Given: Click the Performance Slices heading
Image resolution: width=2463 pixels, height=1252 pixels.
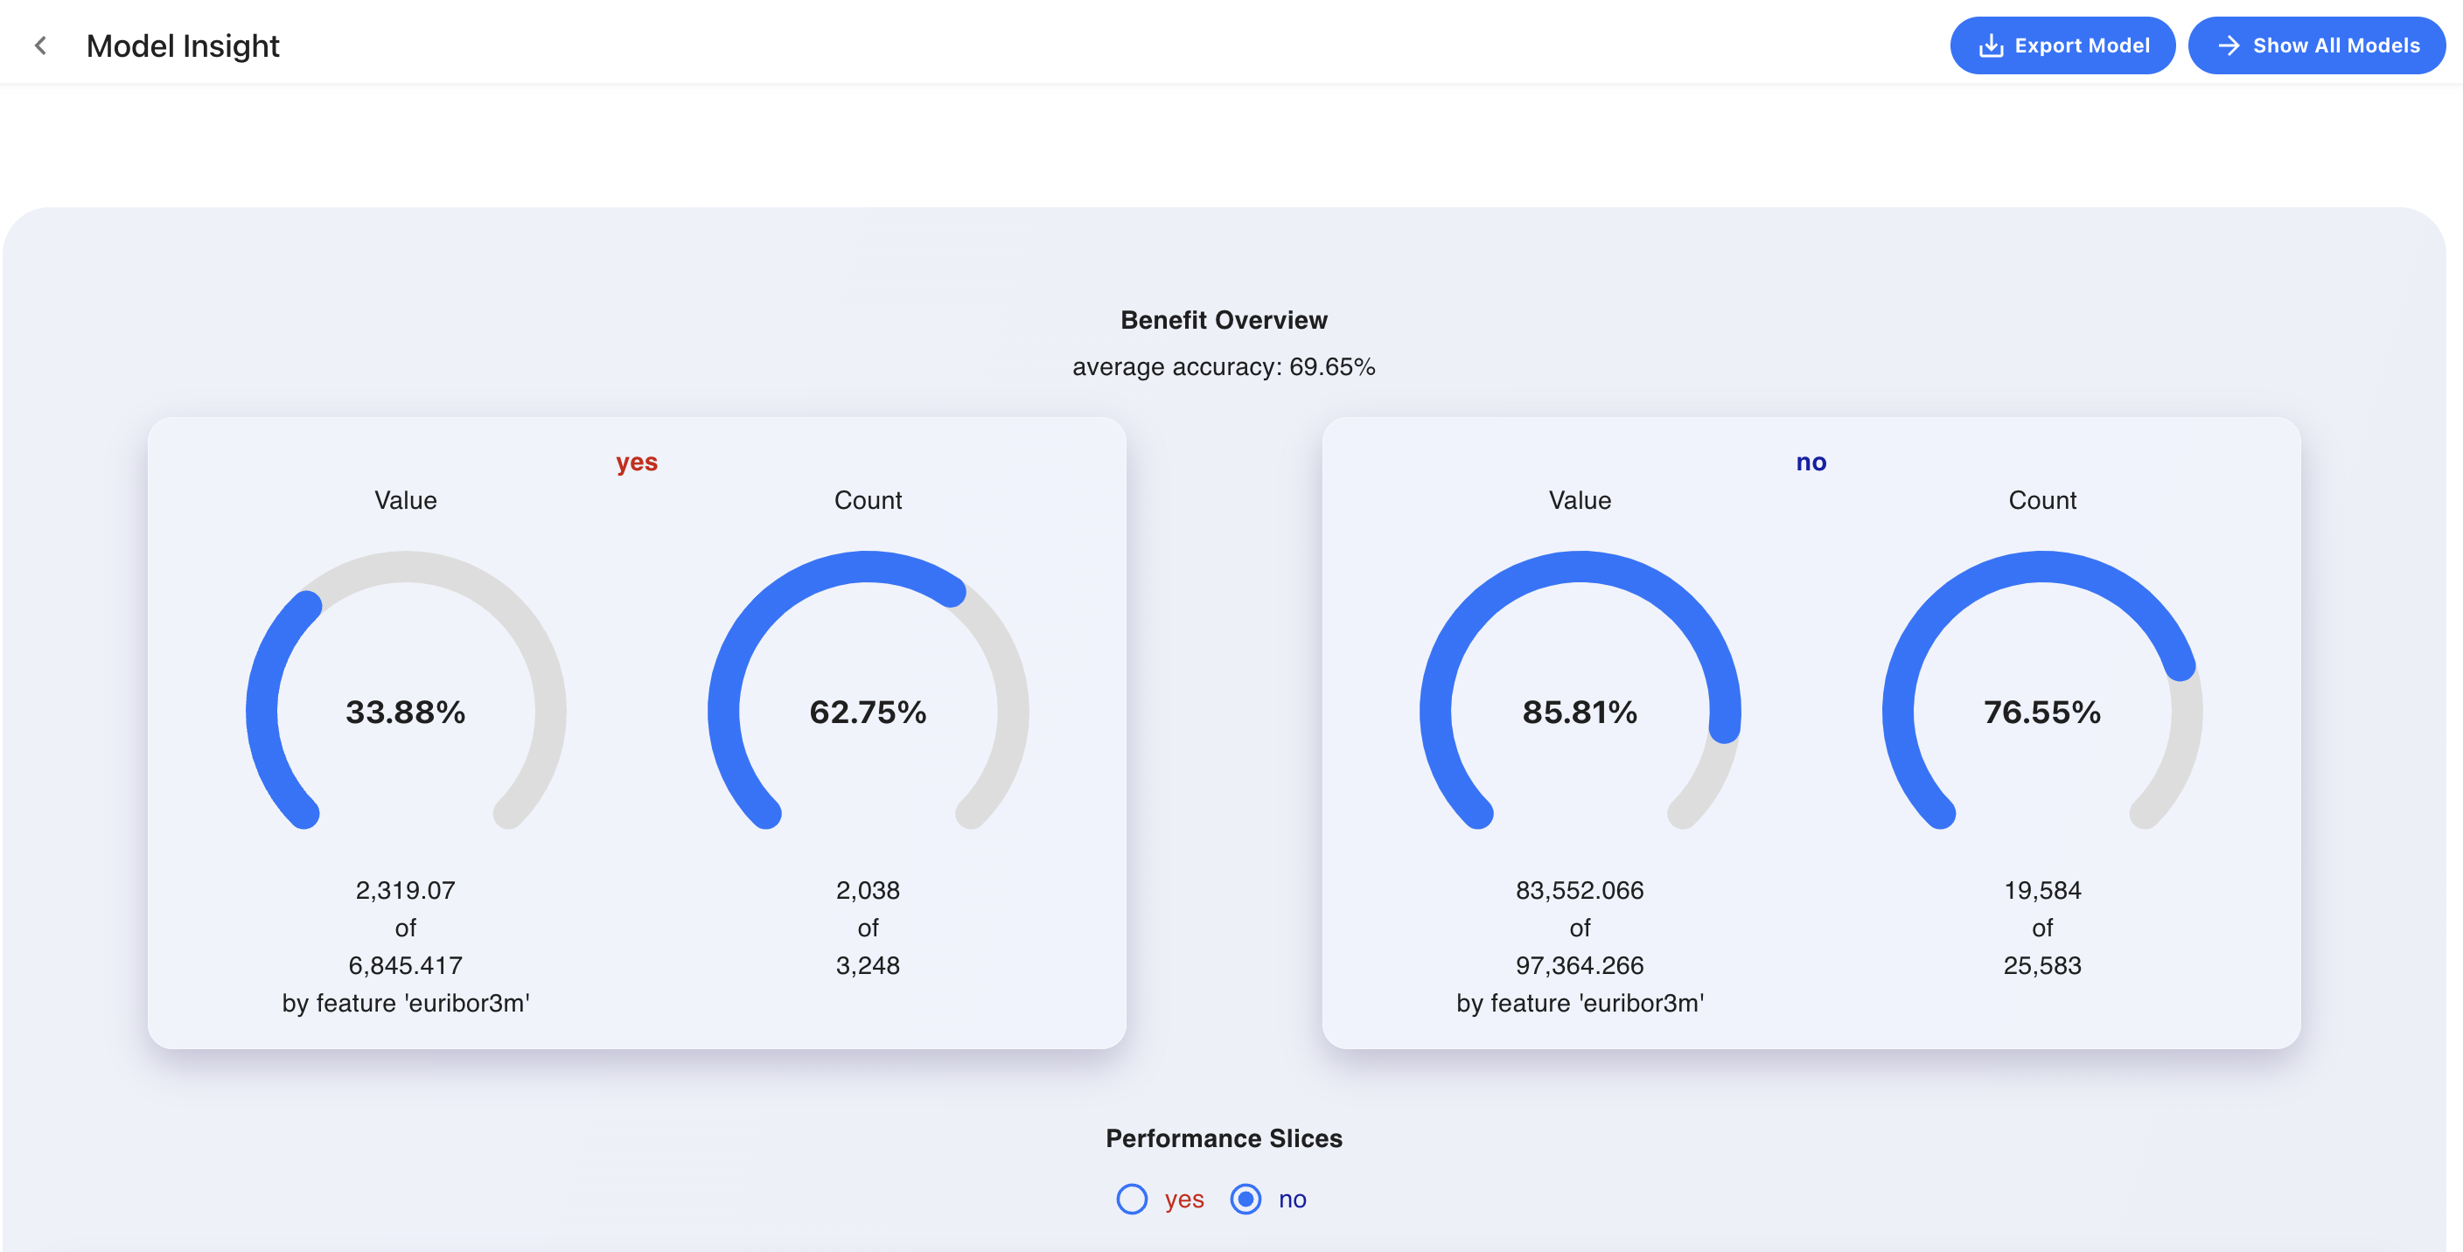Looking at the screenshot, I should click(1224, 1137).
